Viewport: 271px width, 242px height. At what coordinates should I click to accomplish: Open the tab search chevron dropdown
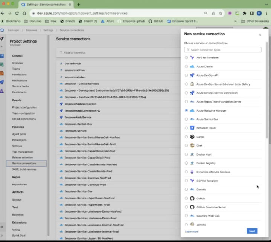[266, 5]
